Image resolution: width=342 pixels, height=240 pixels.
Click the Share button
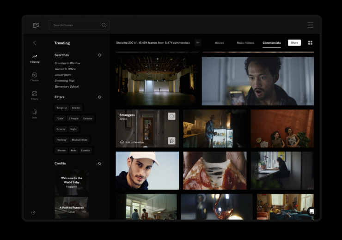point(294,43)
